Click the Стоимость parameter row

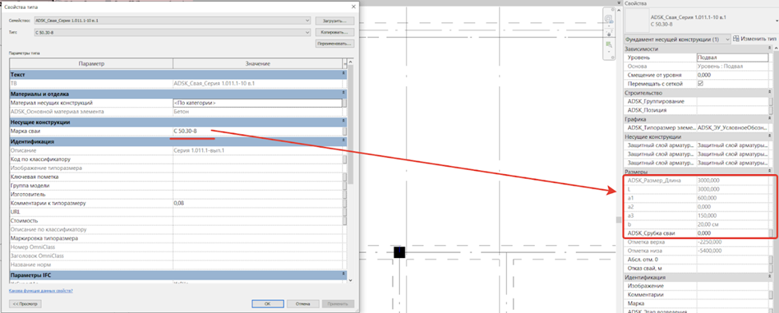pyautogui.click(x=178, y=220)
